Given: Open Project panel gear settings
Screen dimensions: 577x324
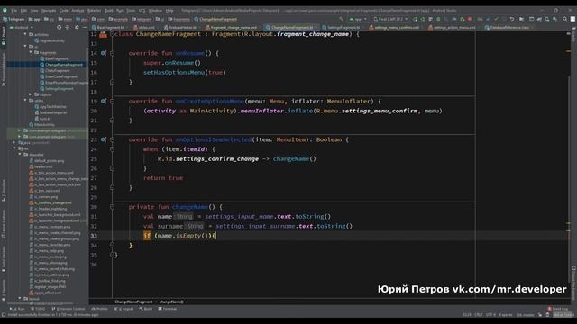Looking at the screenshot, I should point(77,27).
